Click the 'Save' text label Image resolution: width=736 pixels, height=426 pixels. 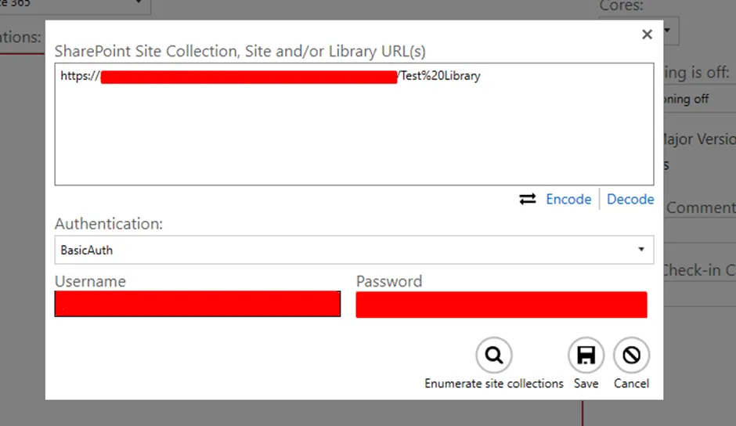(x=586, y=384)
